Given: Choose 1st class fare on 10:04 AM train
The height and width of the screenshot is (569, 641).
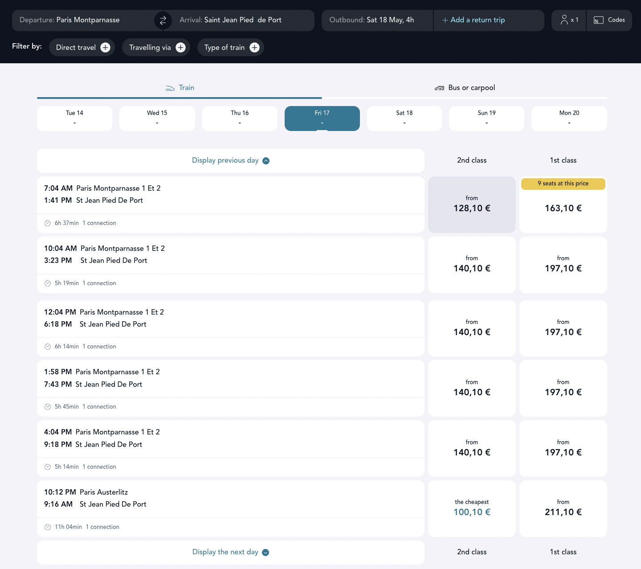Looking at the screenshot, I should 563,265.
